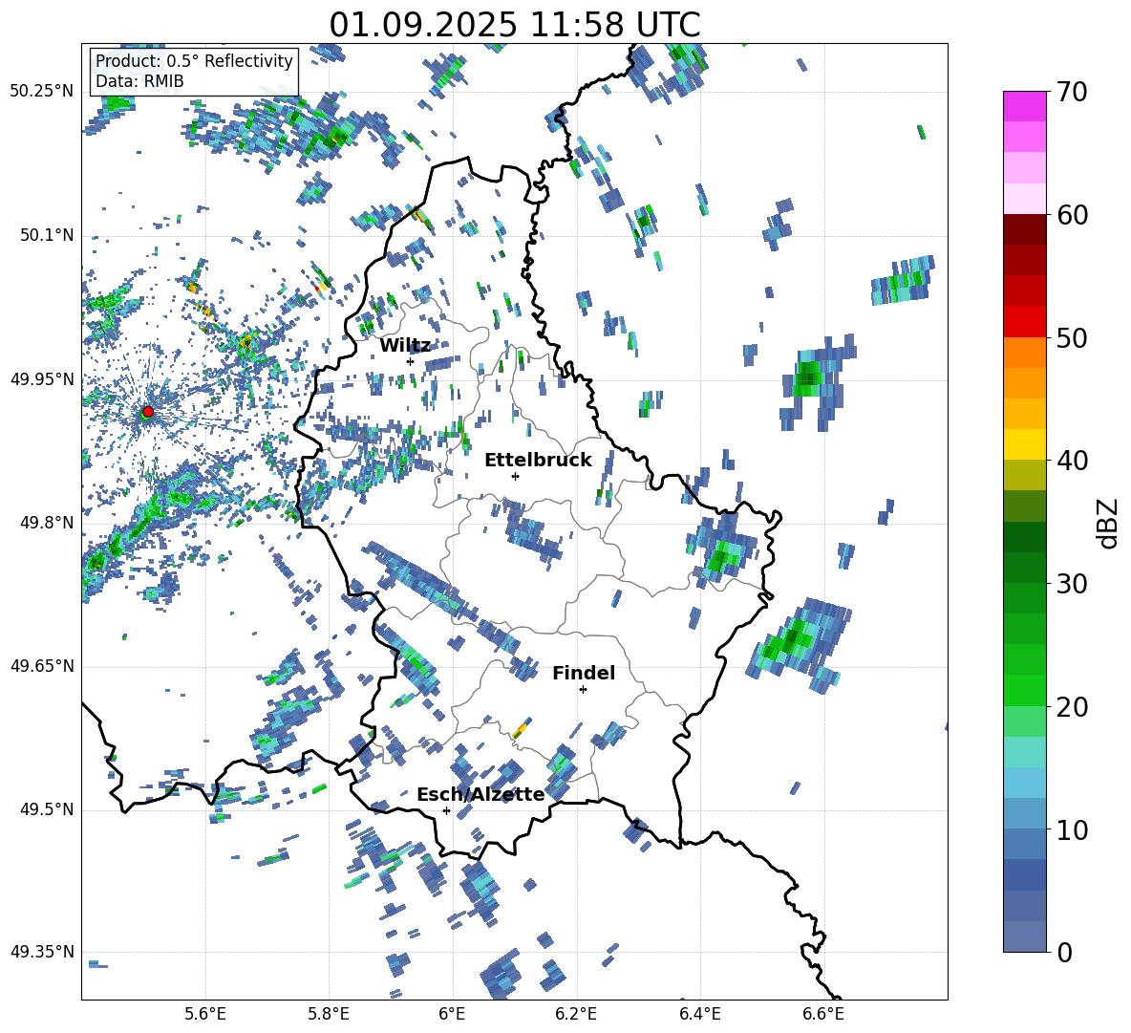Click longitude label 6.4°E
Image resolution: width=1131 pixels, height=1033 pixels.
coord(699,1014)
